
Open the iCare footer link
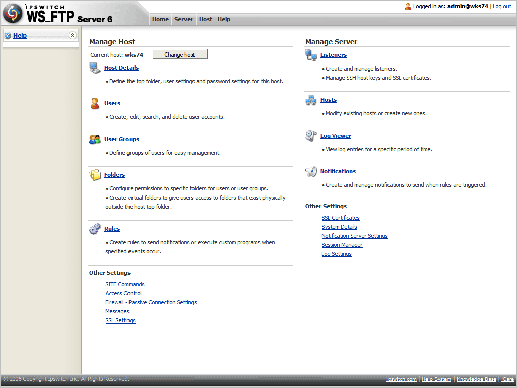pos(507,379)
